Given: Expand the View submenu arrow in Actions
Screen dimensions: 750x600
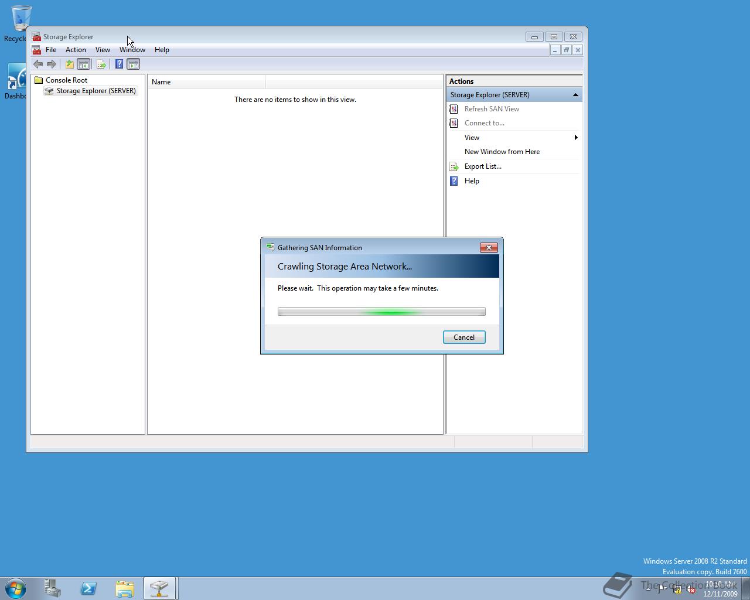Looking at the screenshot, I should pyautogui.click(x=576, y=138).
